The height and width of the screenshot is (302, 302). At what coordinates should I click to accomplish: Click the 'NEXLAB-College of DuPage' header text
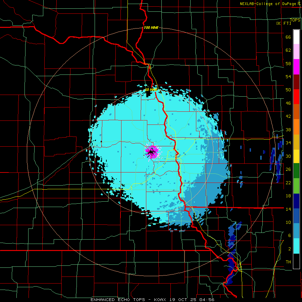[x=268, y=4]
